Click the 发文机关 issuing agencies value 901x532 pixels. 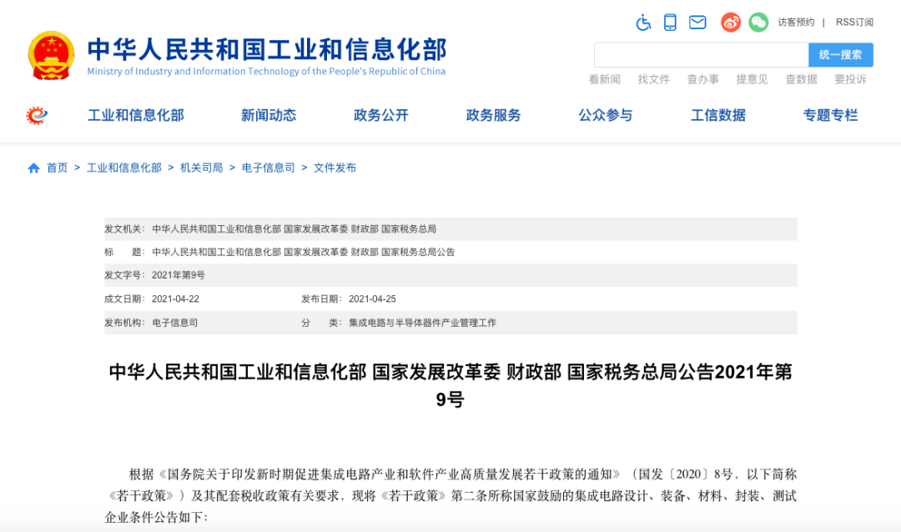[294, 229]
